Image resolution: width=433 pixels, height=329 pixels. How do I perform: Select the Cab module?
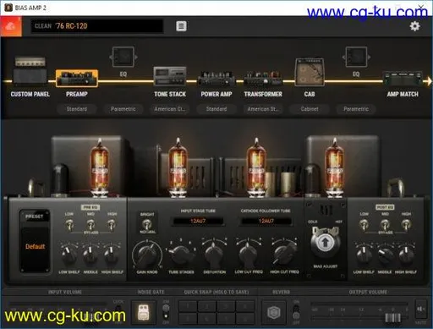click(x=310, y=72)
